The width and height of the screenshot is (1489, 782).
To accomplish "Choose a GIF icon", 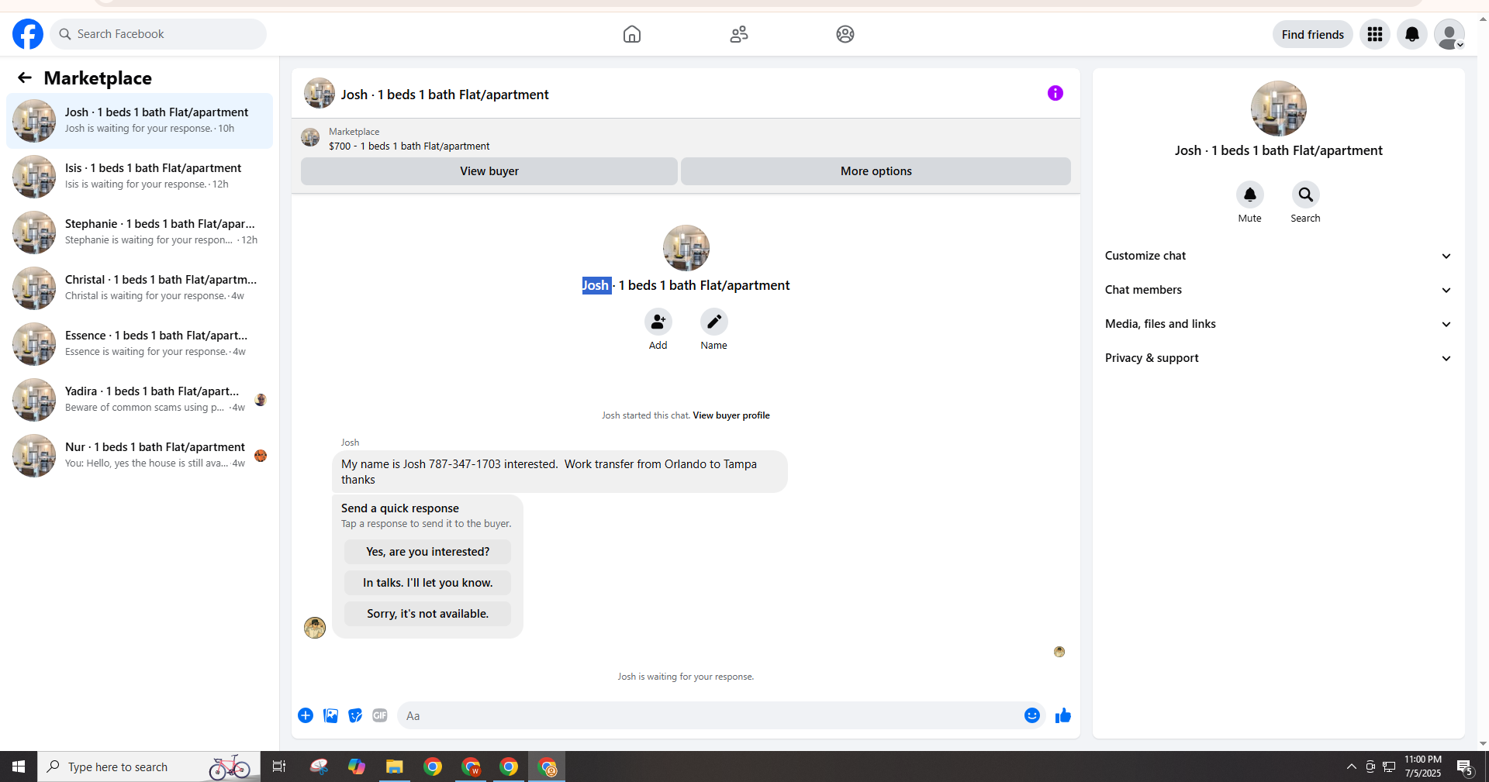I will coord(380,715).
